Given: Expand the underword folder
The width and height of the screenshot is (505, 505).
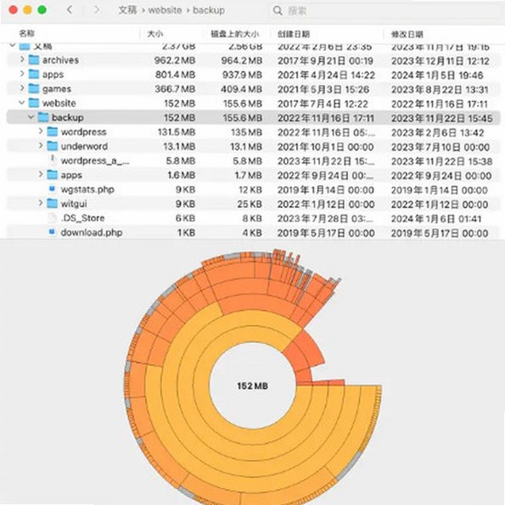Looking at the screenshot, I should pyautogui.click(x=41, y=146).
